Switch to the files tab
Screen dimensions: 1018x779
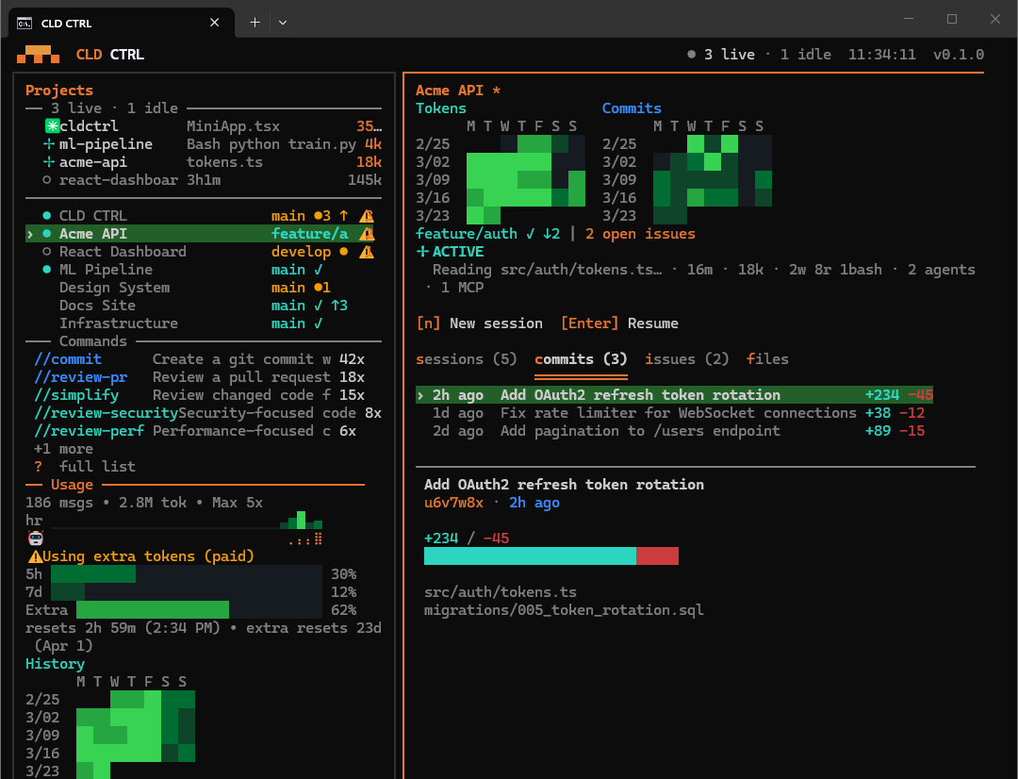[x=767, y=359]
